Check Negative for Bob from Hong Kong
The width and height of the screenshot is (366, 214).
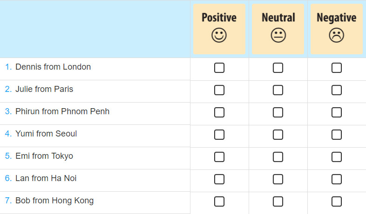[x=336, y=201]
